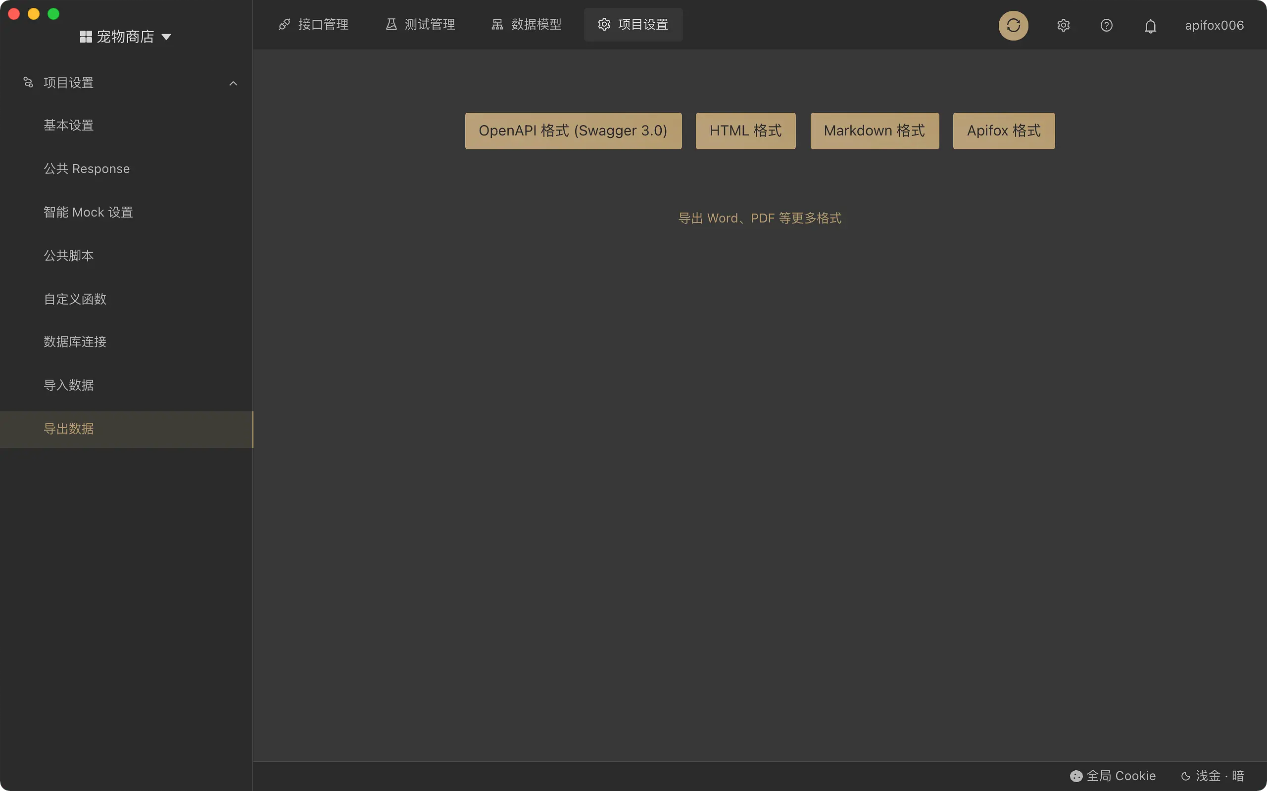Click the help question mark icon
This screenshot has width=1267, height=791.
tap(1106, 25)
